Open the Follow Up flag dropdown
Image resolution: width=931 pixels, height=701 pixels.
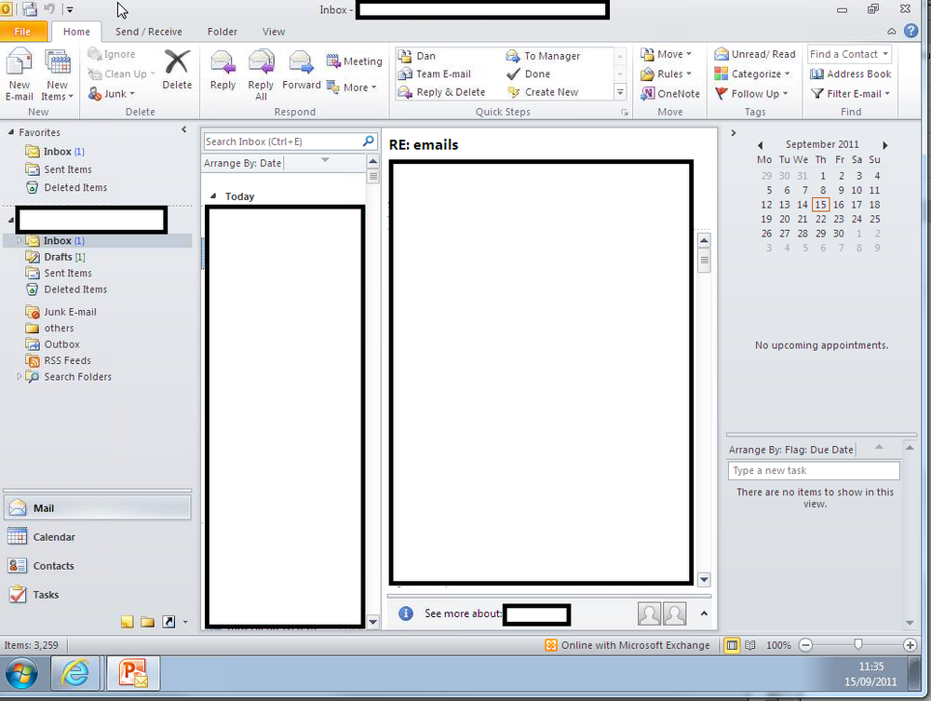coord(751,94)
